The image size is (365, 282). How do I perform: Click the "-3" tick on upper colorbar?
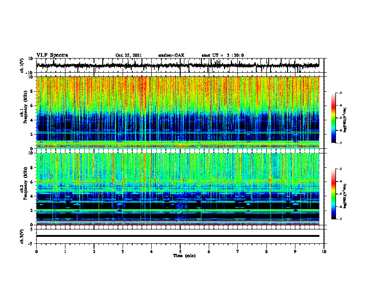pyautogui.click(x=340, y=93)
